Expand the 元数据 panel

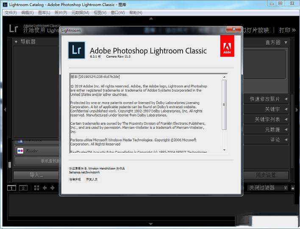coord(286,129)
